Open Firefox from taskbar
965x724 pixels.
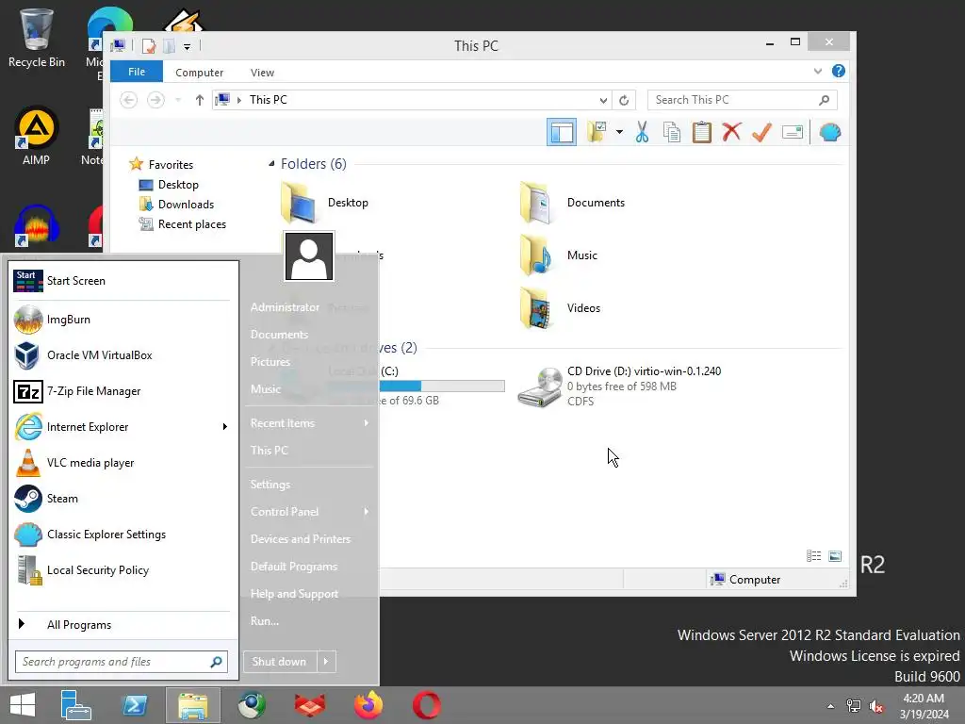368,705
